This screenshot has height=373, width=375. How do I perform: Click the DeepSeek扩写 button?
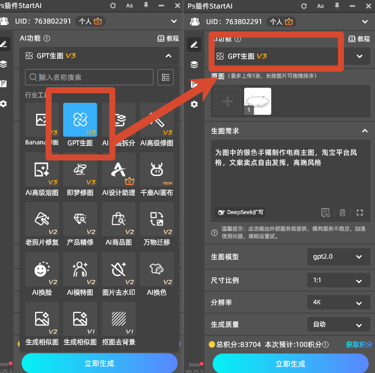(x=240, y=213)
